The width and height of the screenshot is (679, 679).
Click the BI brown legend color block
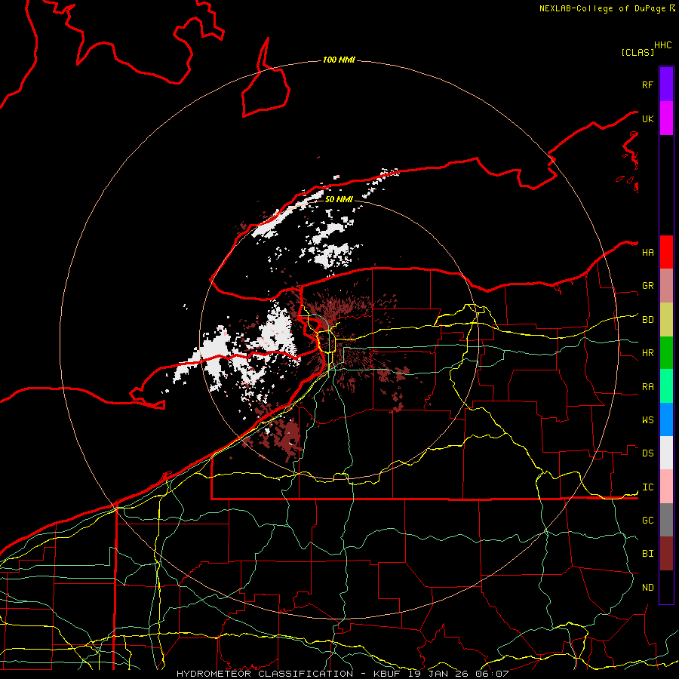pos(666,554)
